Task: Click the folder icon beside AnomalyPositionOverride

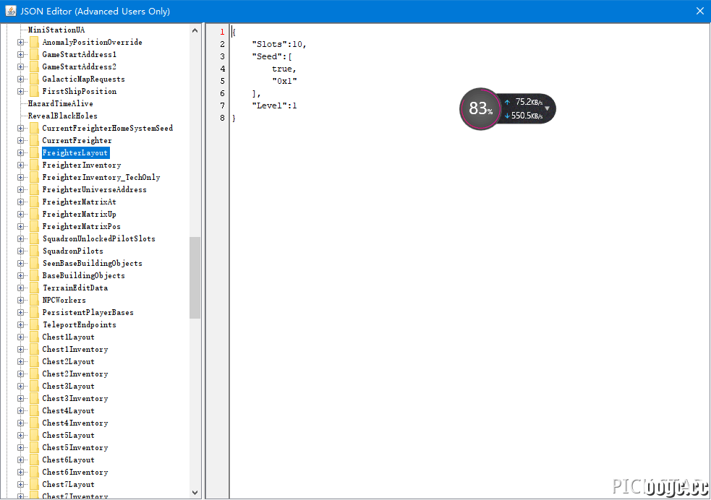Action: pyautogui.click(x=35, y=43)
